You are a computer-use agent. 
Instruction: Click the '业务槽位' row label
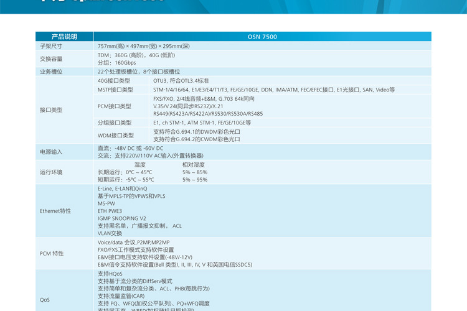coord(51,72)
